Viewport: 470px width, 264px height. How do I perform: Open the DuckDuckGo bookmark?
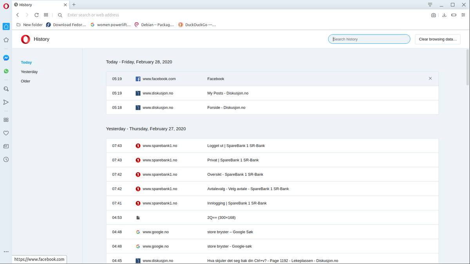pyautogui.click(x=197, y=25)
